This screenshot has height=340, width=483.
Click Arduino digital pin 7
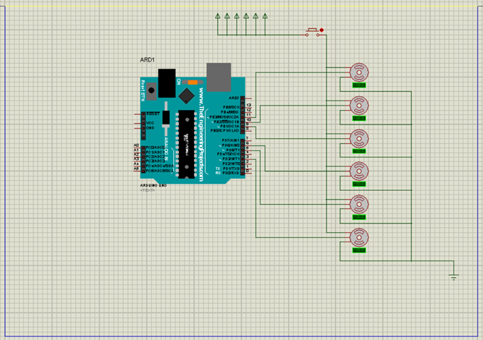(246, 140)
